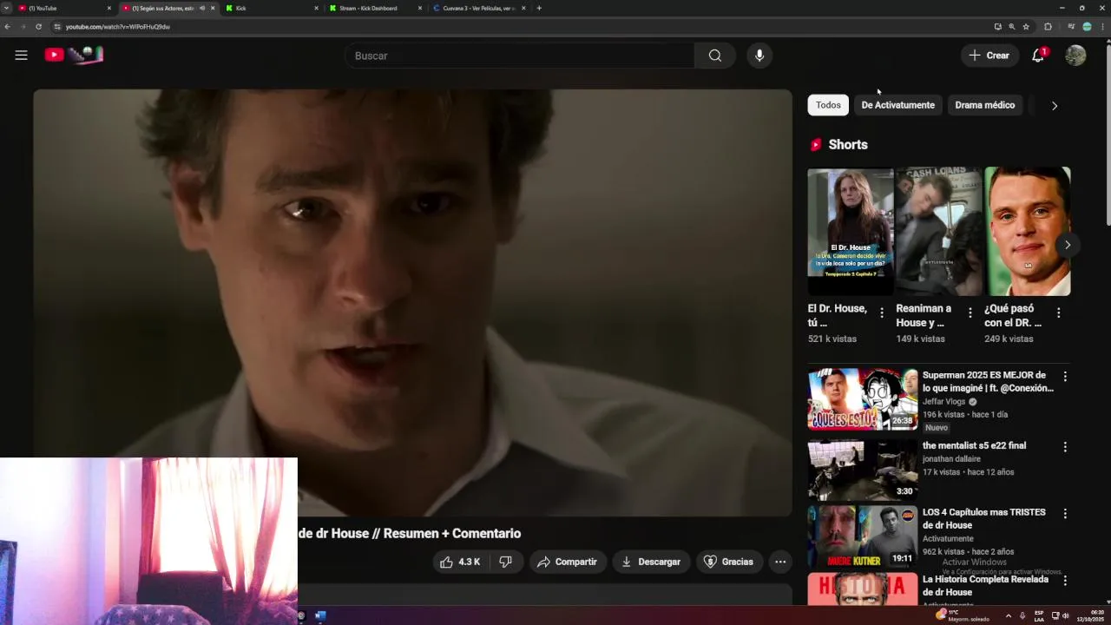Click the main video player
The height and width of the screenshot is (625, 1111).
click(413, 303)
